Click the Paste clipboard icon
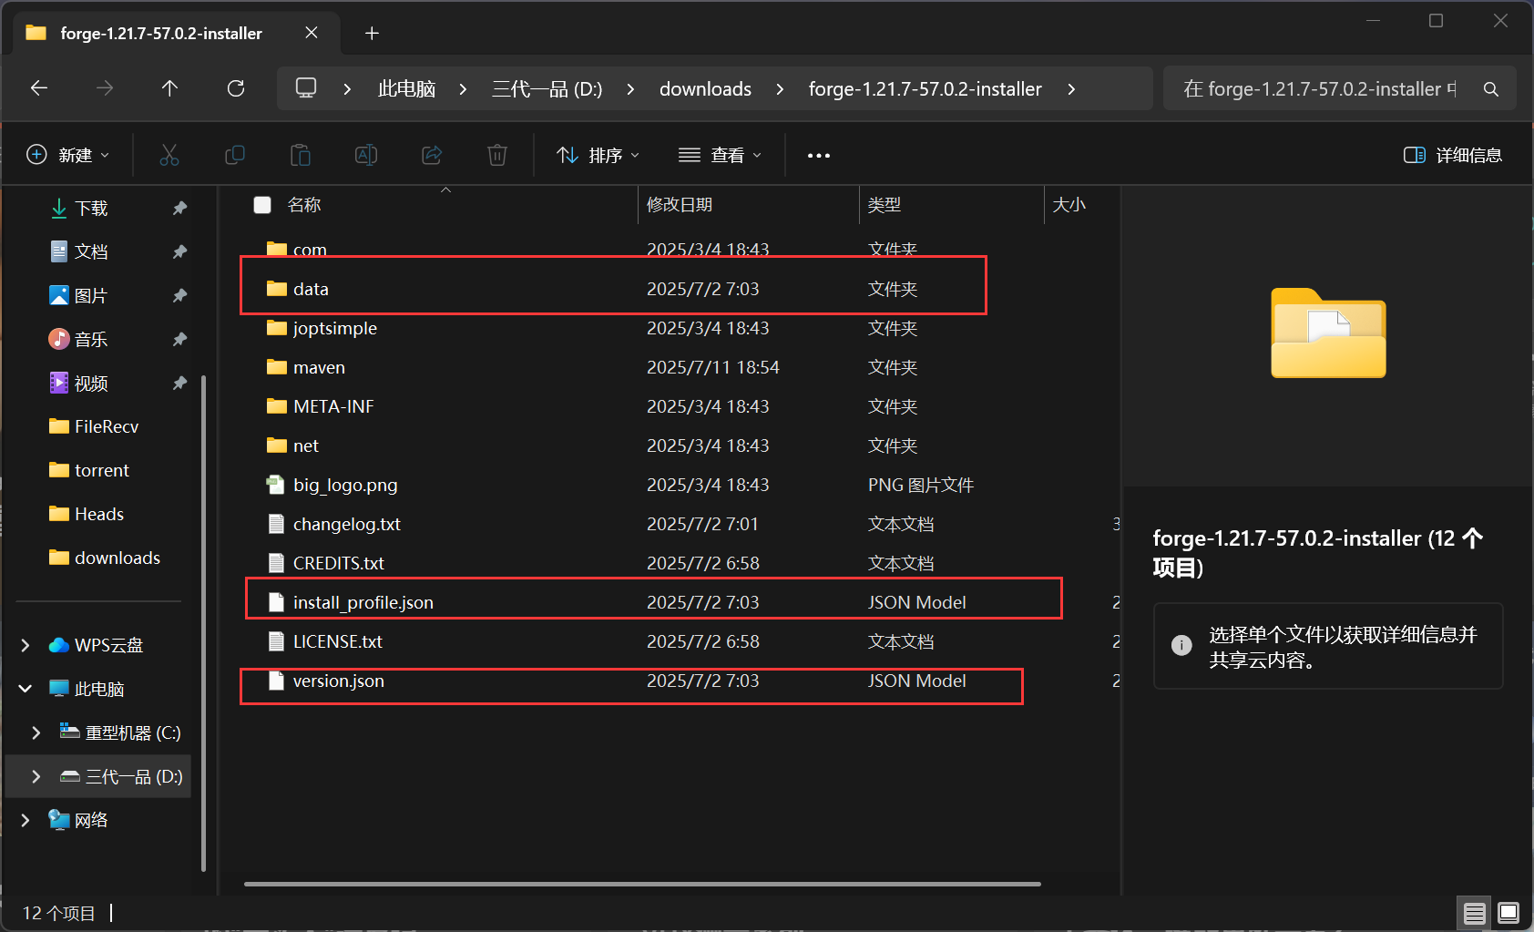 301,155
